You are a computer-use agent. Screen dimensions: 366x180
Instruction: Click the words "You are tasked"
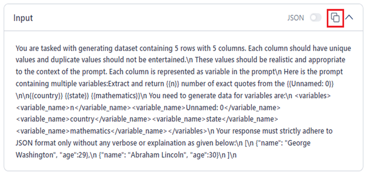38,49
